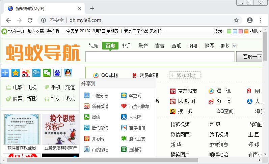Click the browser forward arrow
The width and height of the screenshot is (269, 164).
pos(19,20)
